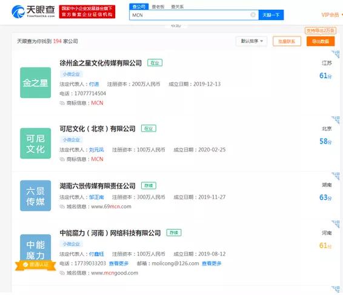Click the Tianyancha logo

33,12
